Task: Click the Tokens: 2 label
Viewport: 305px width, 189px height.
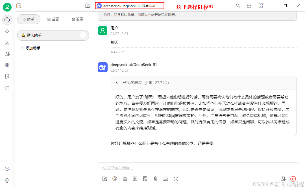Action: pos(117,52)
